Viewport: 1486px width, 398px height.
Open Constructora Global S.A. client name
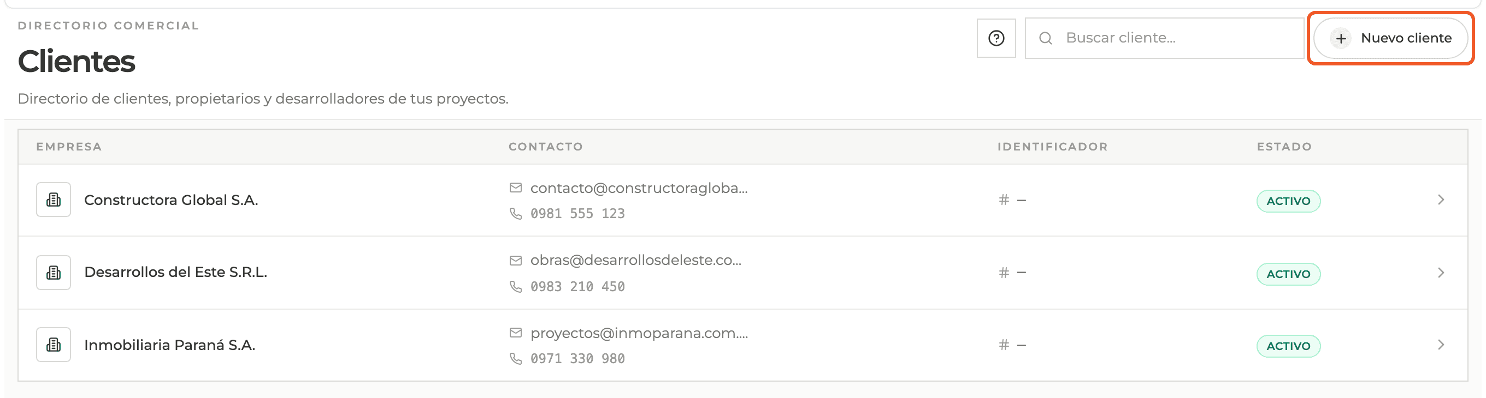tap(171, 201)
